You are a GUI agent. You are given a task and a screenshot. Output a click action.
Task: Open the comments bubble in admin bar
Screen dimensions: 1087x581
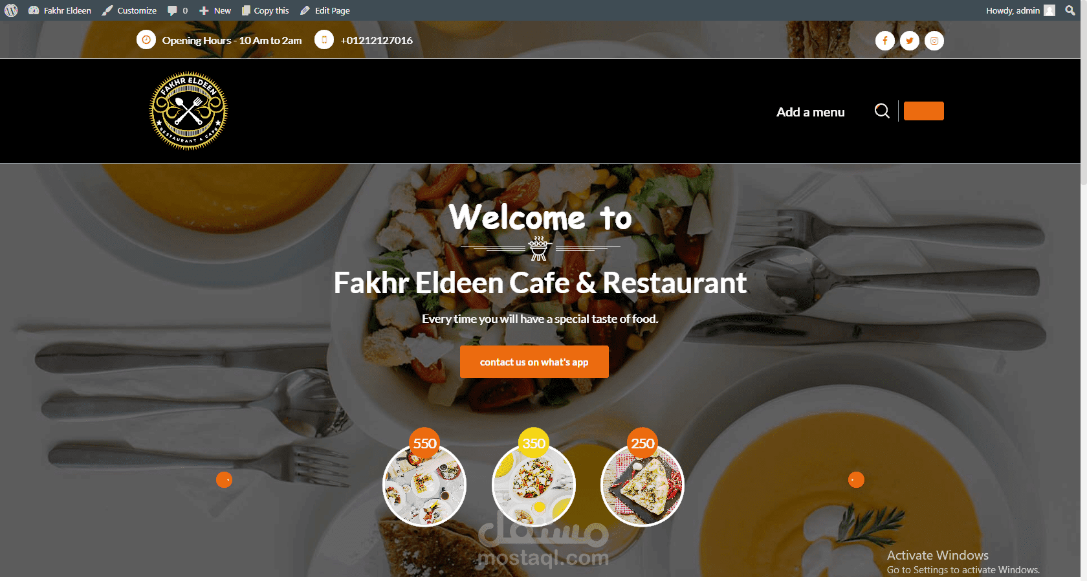(x=177, y=10)
